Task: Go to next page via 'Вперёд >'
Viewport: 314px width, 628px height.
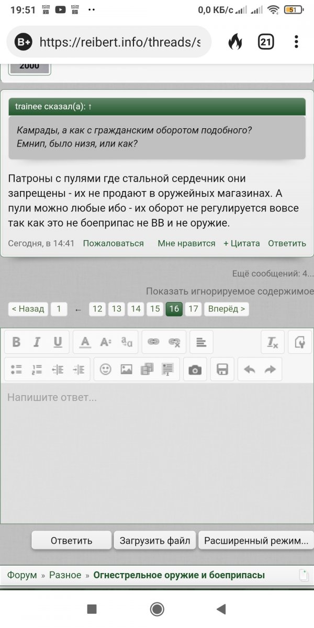Action: tap(227, 309)
